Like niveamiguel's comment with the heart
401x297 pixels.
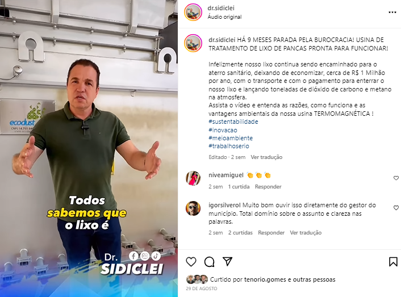click(396, 178)
